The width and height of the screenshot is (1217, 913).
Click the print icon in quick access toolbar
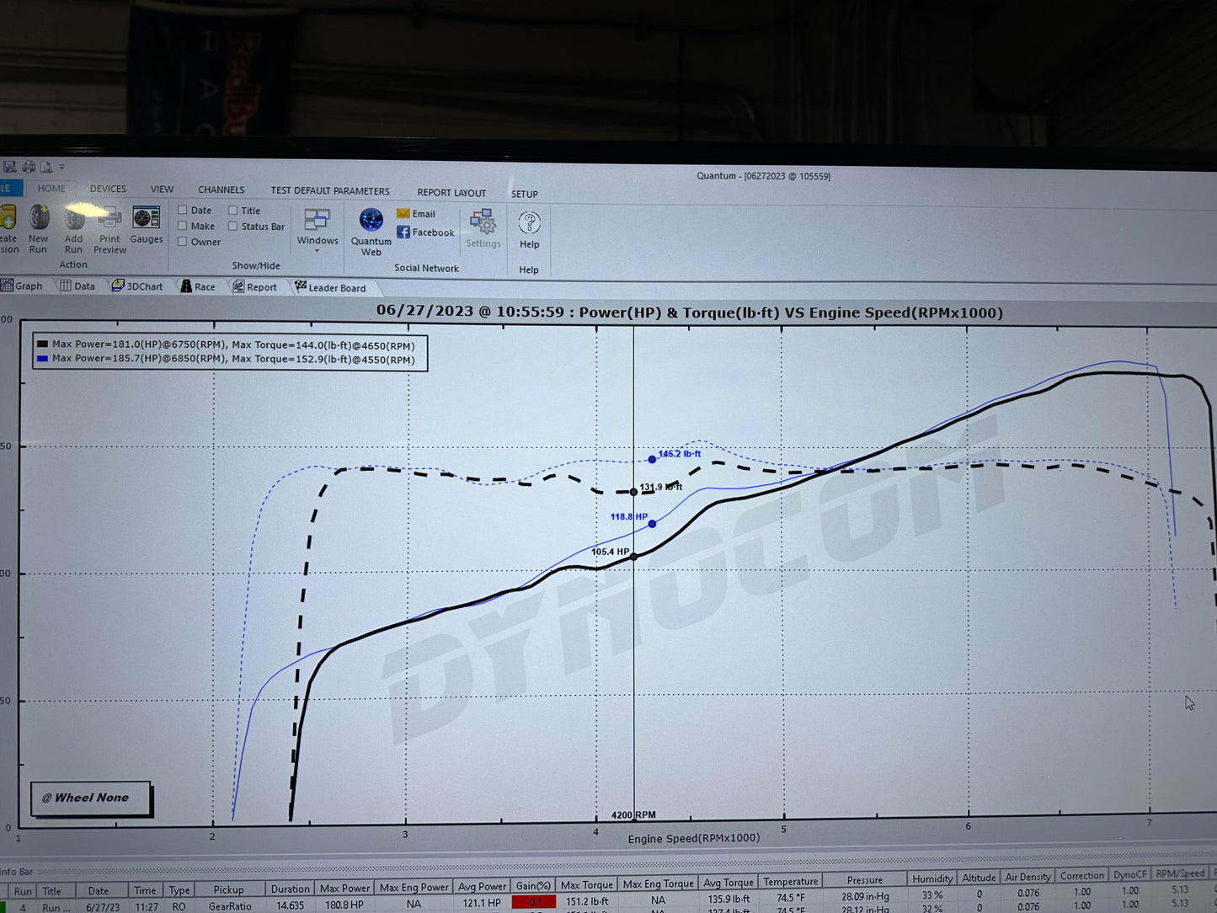click(29, 167)
